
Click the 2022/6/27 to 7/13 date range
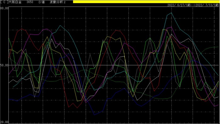tap(193, 5)
